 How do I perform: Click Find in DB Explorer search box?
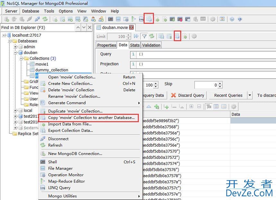[38, 27]
